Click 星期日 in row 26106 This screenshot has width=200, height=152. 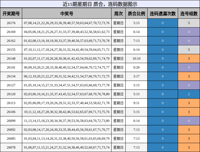click(x=118, y=112)
